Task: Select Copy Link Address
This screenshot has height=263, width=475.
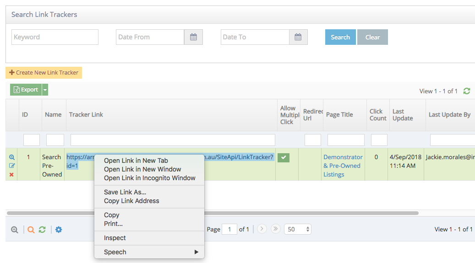Action: (149, 201)
